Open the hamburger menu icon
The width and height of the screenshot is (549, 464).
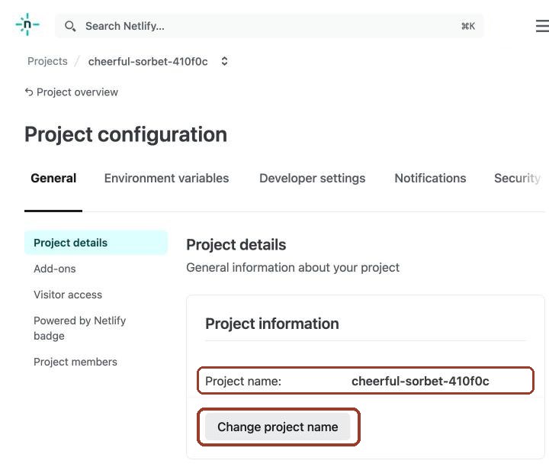[542, 26]
